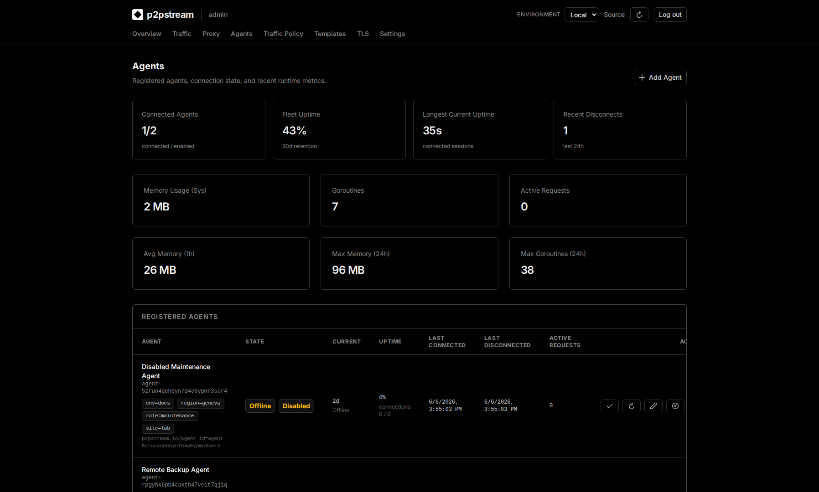Click the UPTIME column header

(x=390, y=342)
